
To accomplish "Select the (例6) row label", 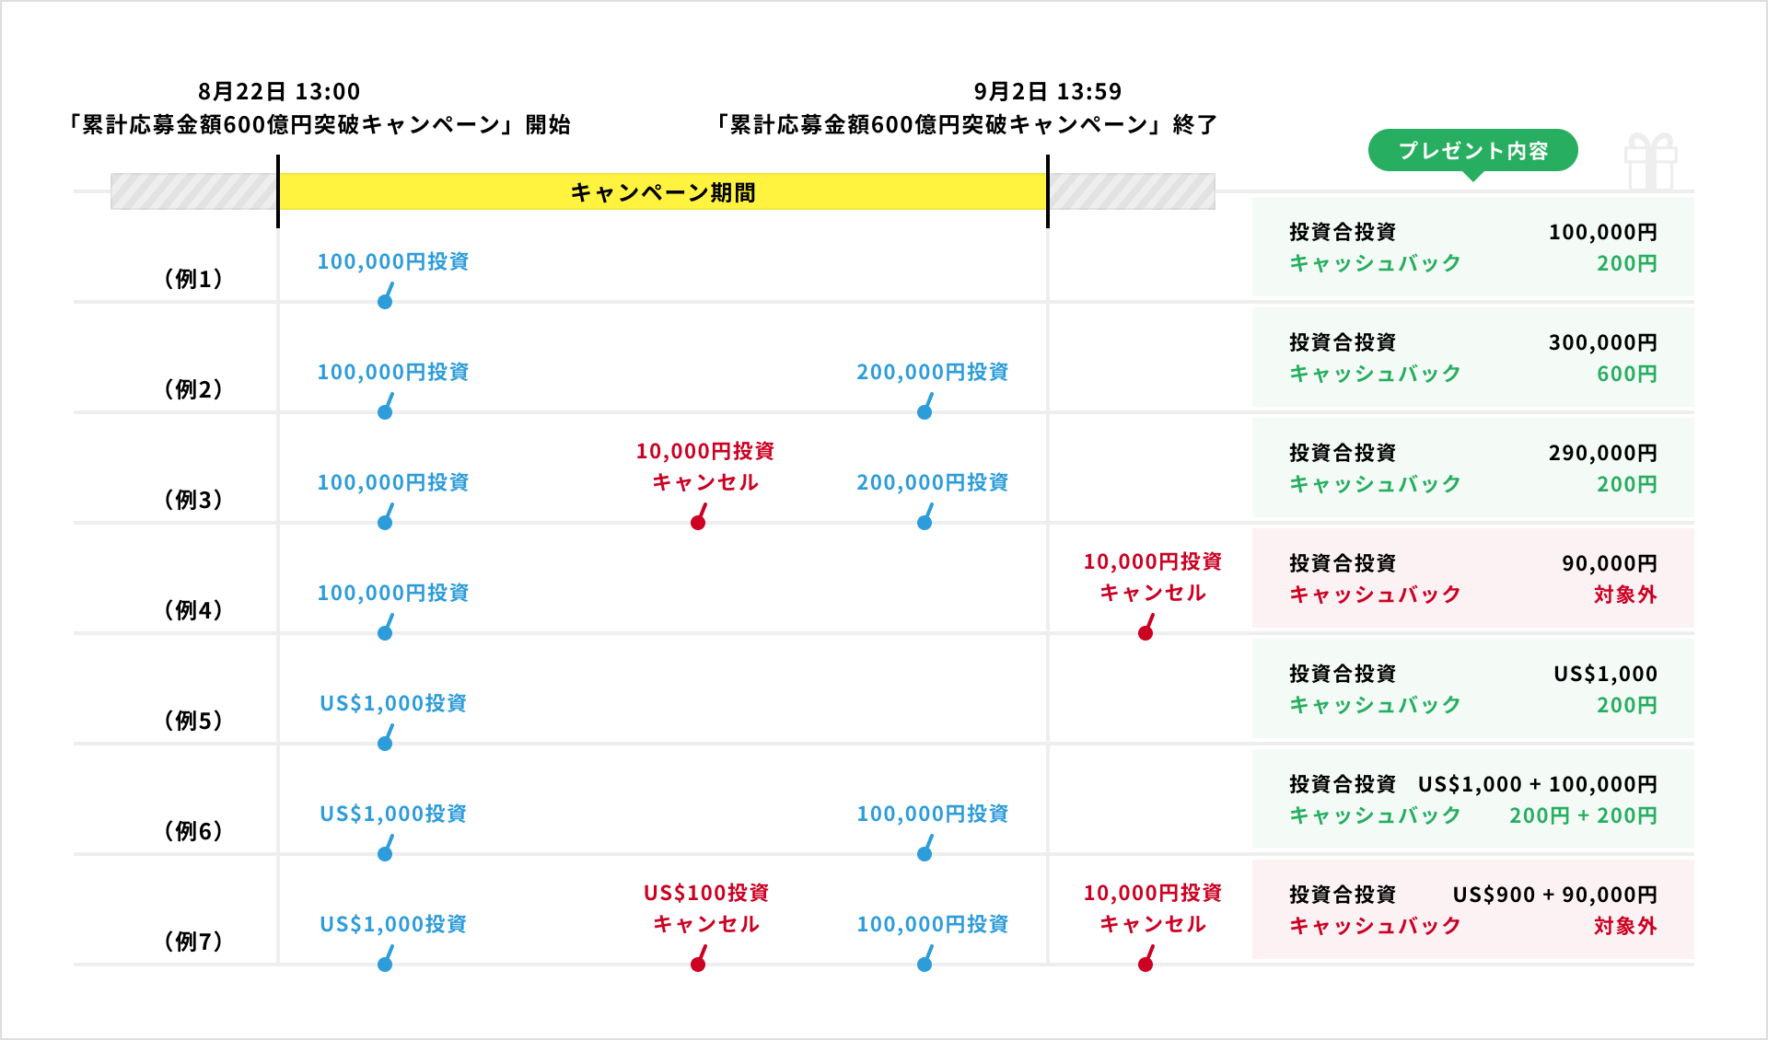I will pos(193,831).
